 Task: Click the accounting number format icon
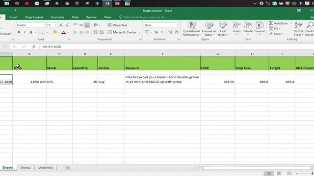(x=147, y=32)
